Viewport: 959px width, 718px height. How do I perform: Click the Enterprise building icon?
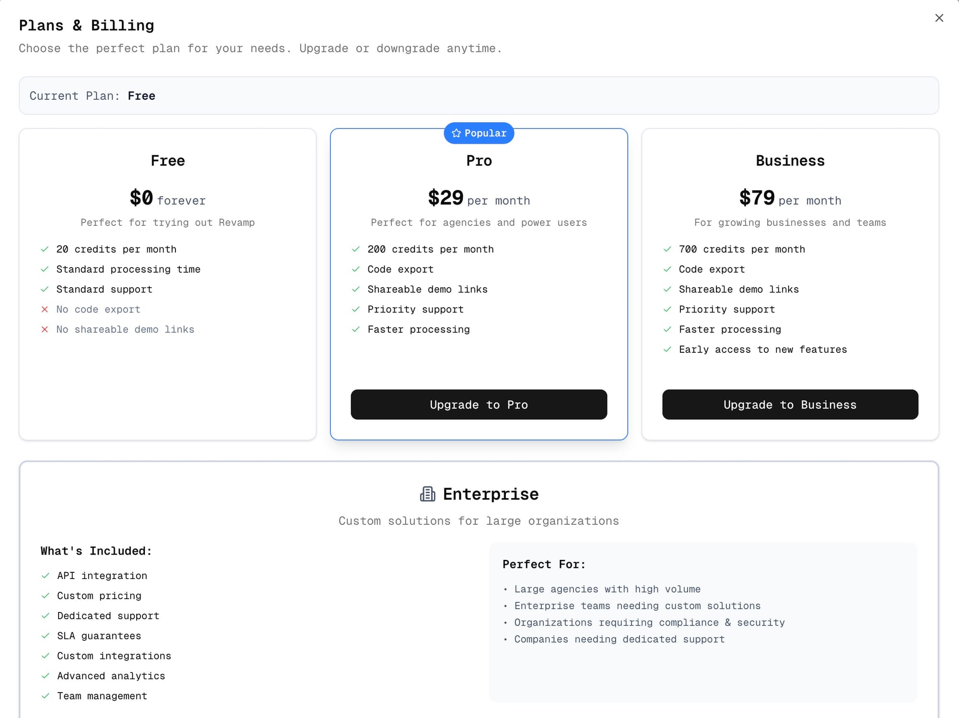427,493
